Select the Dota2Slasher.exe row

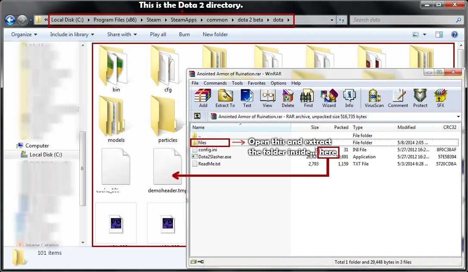[x=324, y=156]
